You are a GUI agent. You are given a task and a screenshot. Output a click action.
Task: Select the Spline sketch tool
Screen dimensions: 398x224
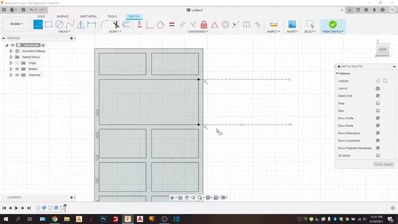[x=70, y=25]
